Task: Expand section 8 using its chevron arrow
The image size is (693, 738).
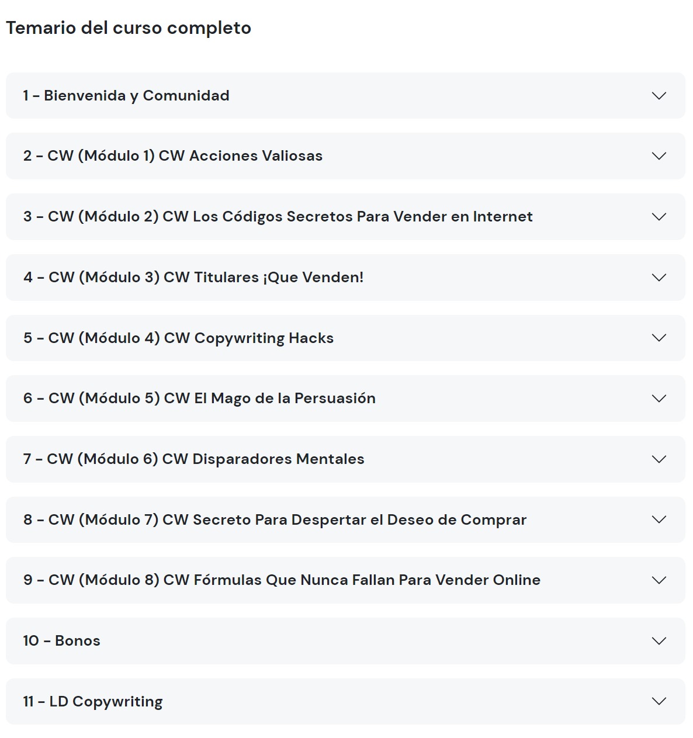Action: point(659,519)
